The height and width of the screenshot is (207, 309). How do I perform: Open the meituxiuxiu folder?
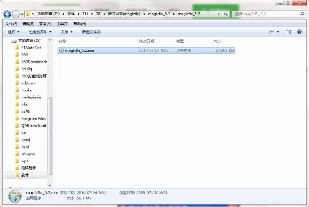click(31, 97)
